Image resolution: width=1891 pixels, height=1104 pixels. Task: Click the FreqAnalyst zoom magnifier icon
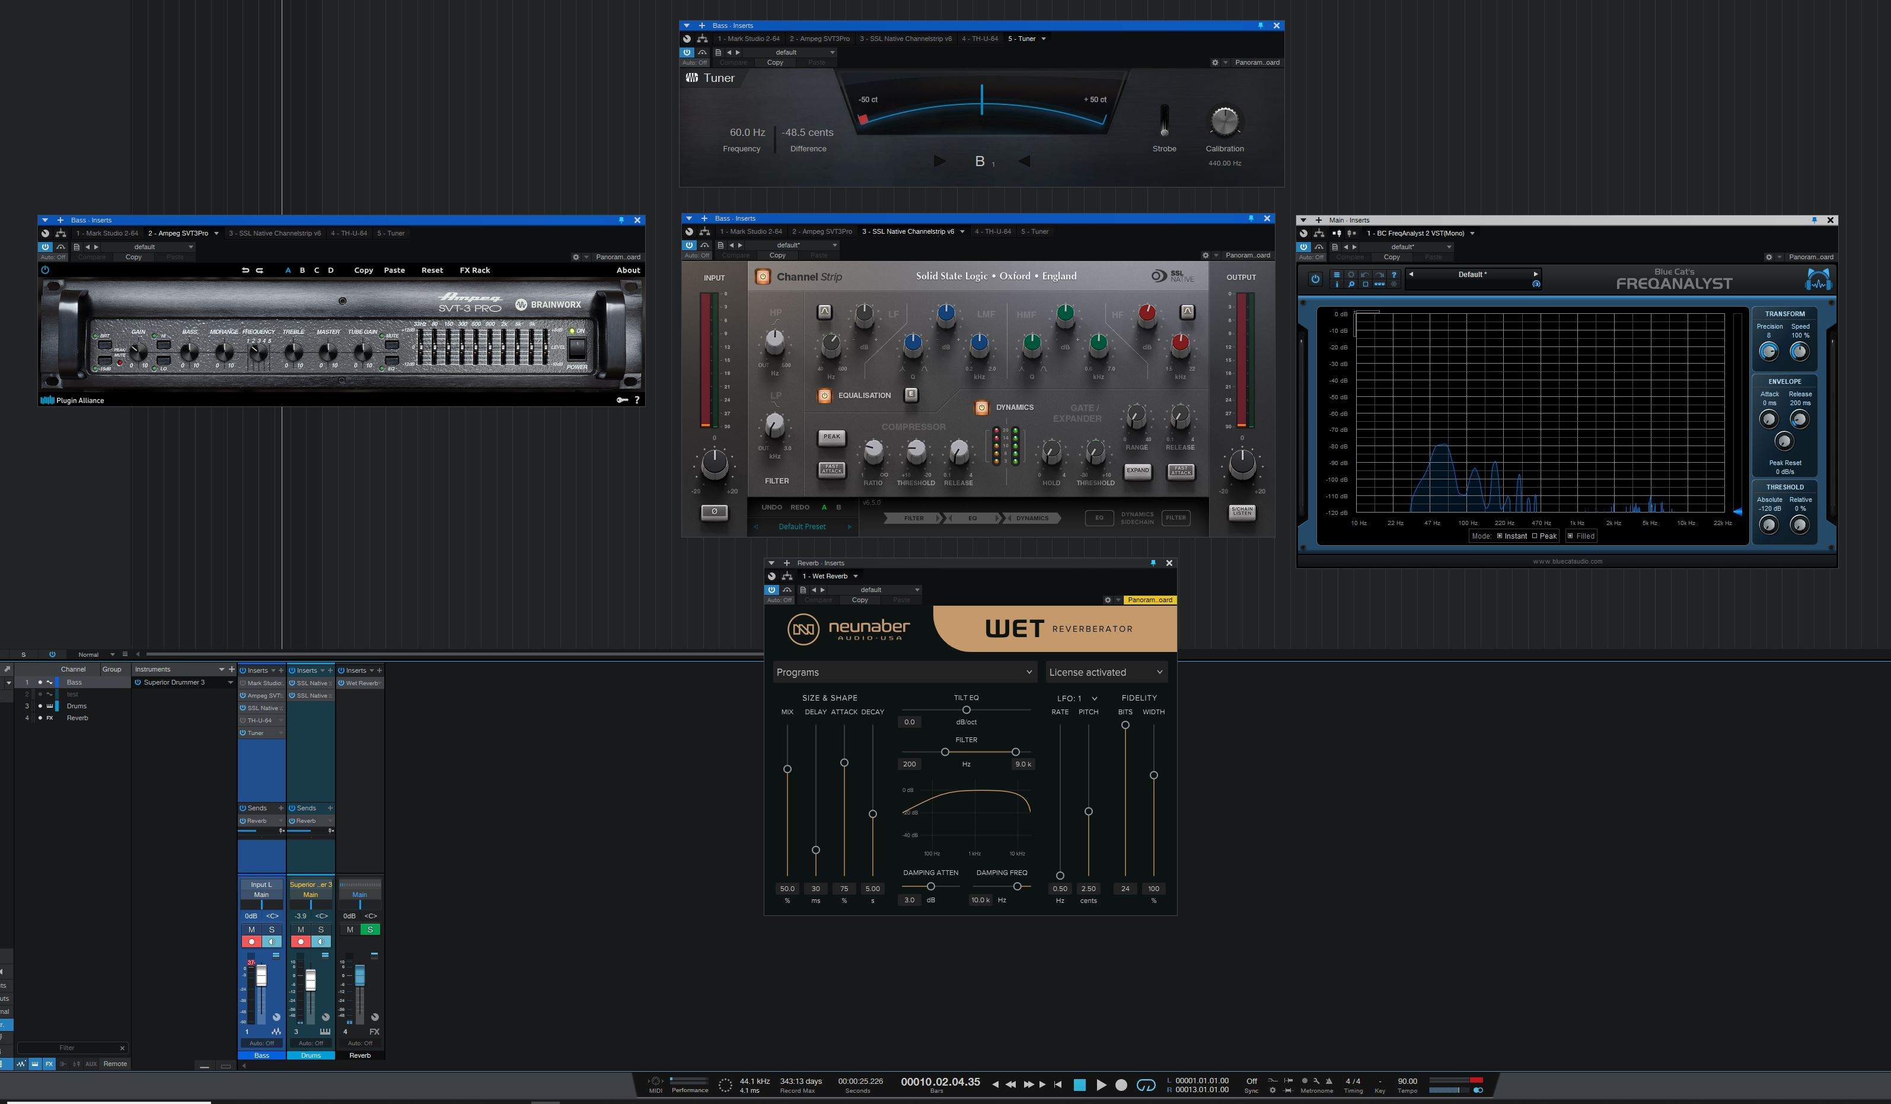tap(1351, 284)
